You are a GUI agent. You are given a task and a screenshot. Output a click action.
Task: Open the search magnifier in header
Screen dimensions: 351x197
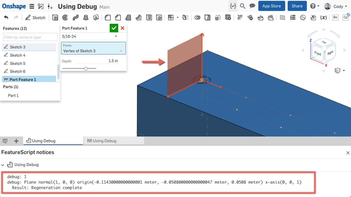242,6
